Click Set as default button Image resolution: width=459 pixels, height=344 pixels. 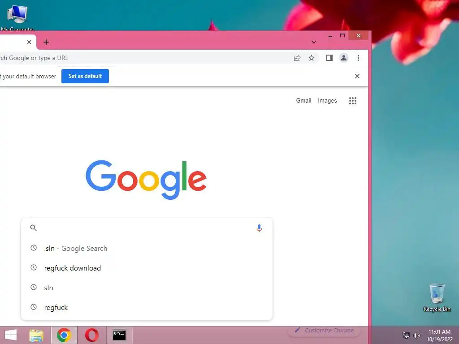coord(85,76)
